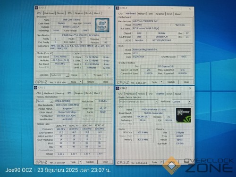The width and height of the screenshot is (236, 177).
Task: Expand Tools arrow in the CPU window
Action: pyautogui.click(x=81, y=82)
